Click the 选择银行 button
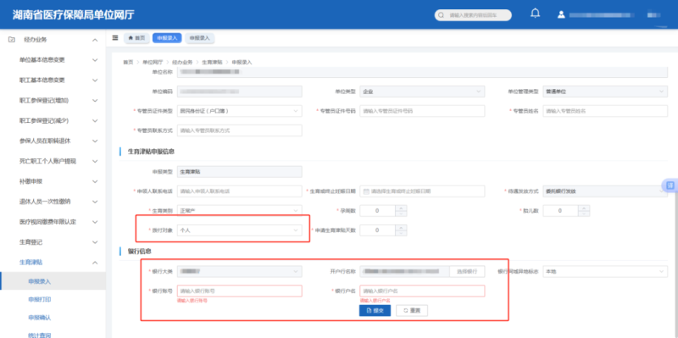 click(467, 271)
